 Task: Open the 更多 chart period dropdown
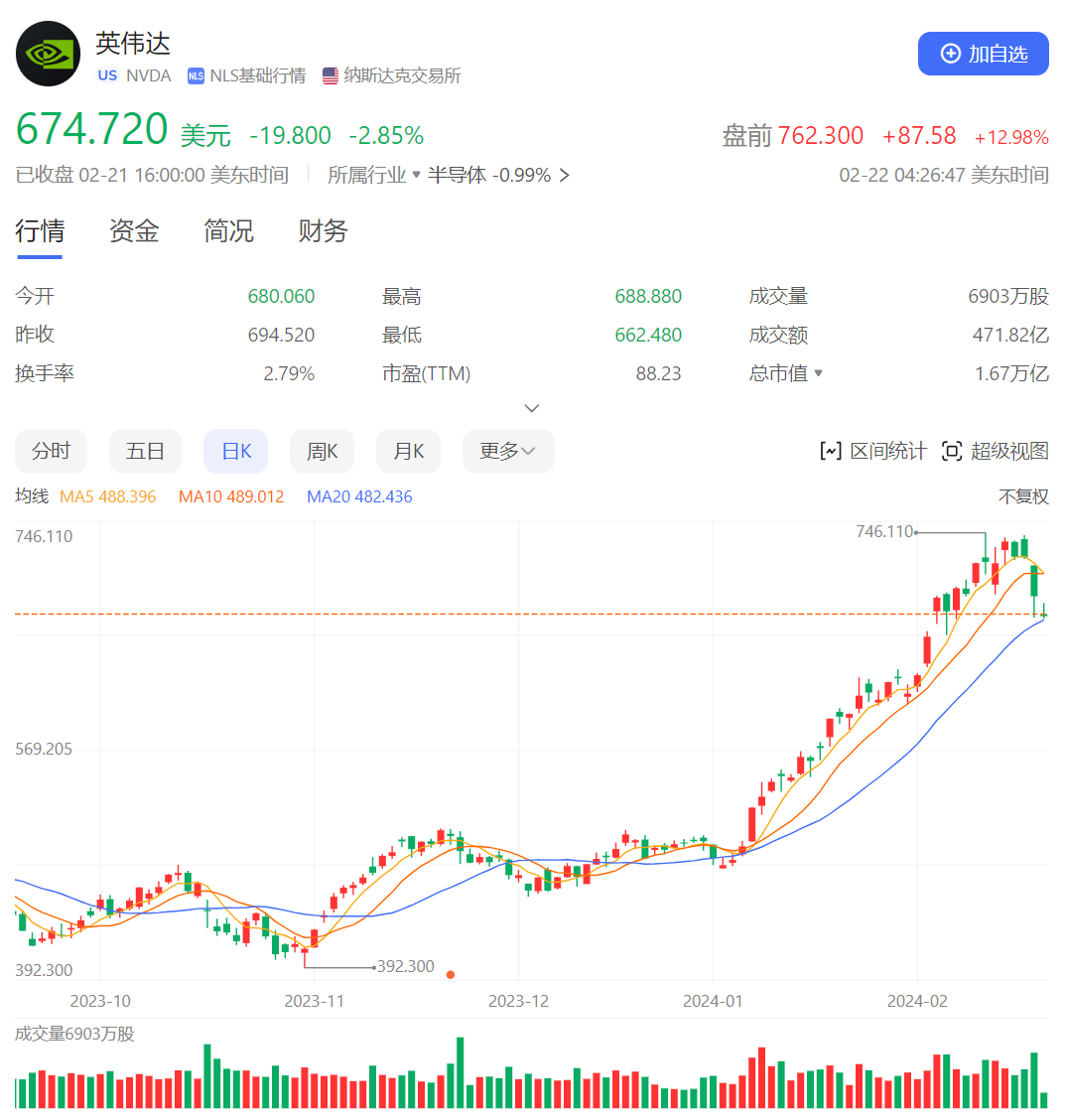point(507,450)
